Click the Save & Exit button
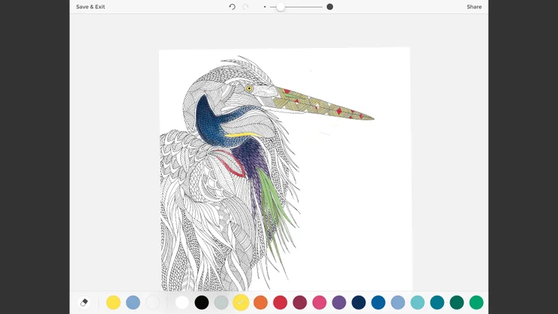Screen dimensions: 558x314 tap(91, 7)
